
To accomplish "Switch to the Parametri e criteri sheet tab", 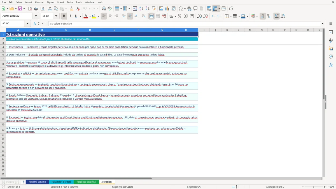I will click(x=61, y=182).
